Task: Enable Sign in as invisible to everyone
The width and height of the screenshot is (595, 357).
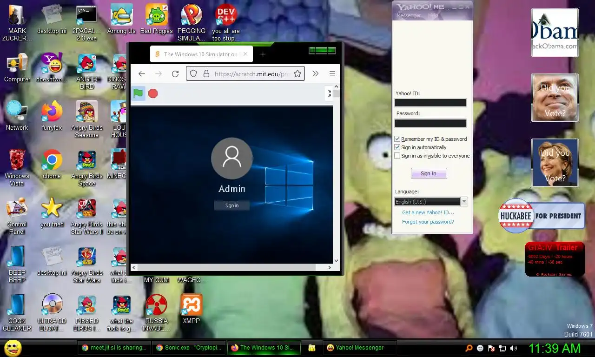Action: (x=397, y=155)
